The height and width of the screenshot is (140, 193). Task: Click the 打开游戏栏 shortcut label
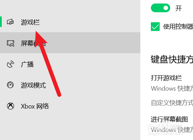click(166, 78)
